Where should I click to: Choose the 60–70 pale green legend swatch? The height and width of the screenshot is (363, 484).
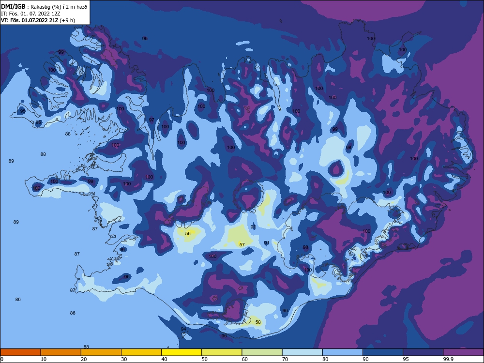(x=262, y=352)
